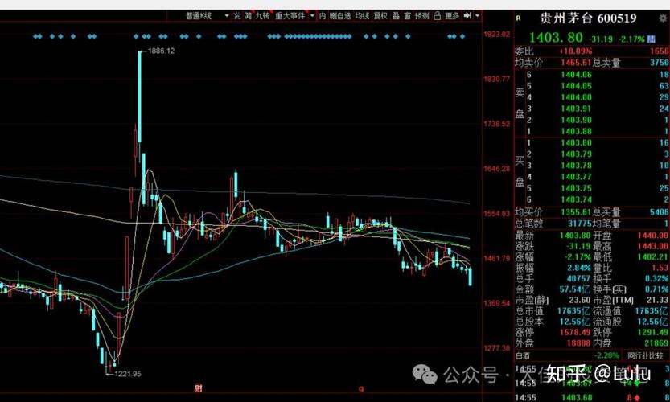
Task: Click the 发 toolbar button
Action: point(237,16)
